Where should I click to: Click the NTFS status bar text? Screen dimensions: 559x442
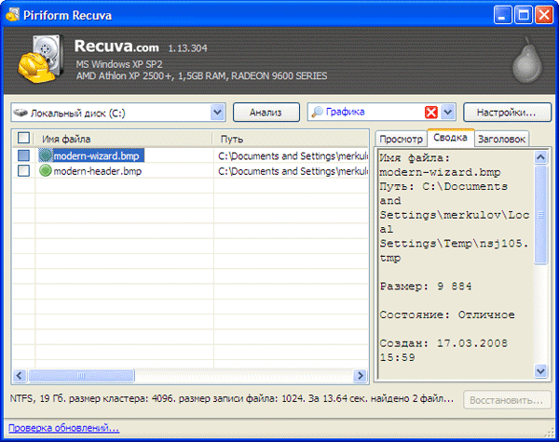point(232,398)
